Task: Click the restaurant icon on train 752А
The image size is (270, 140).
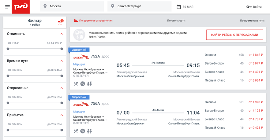Action: [x=76, y=83]
